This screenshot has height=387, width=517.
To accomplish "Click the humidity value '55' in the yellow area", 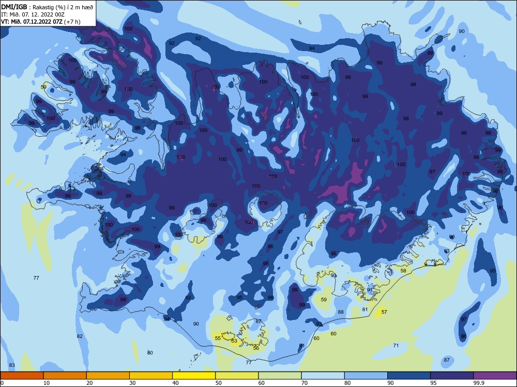I will [x=218, y=338].
